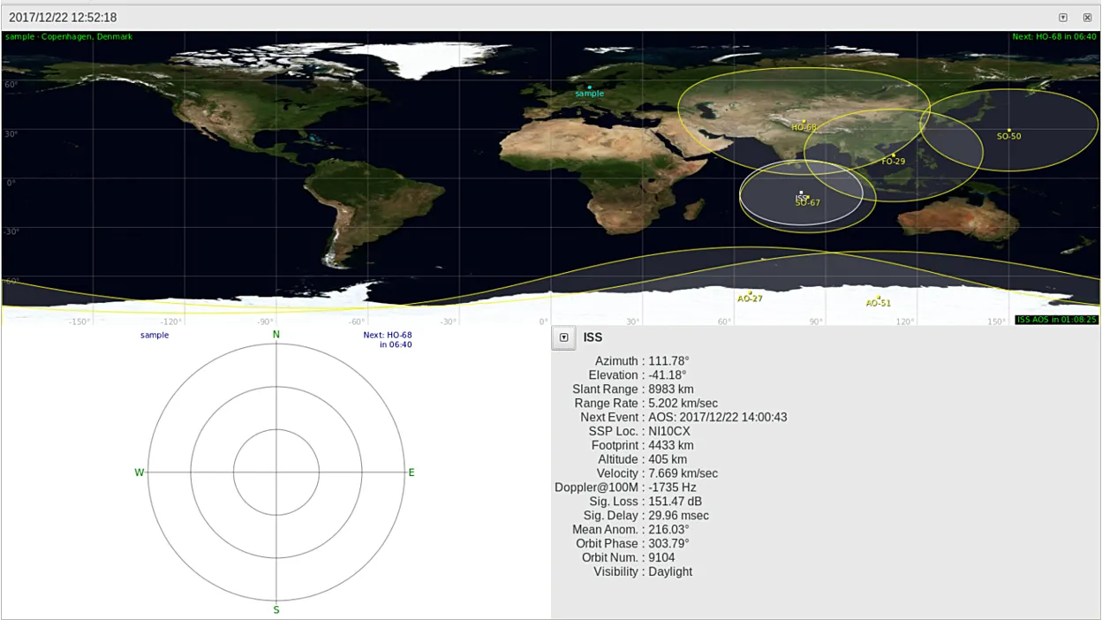Select the ISS marker on the world map

802,191
